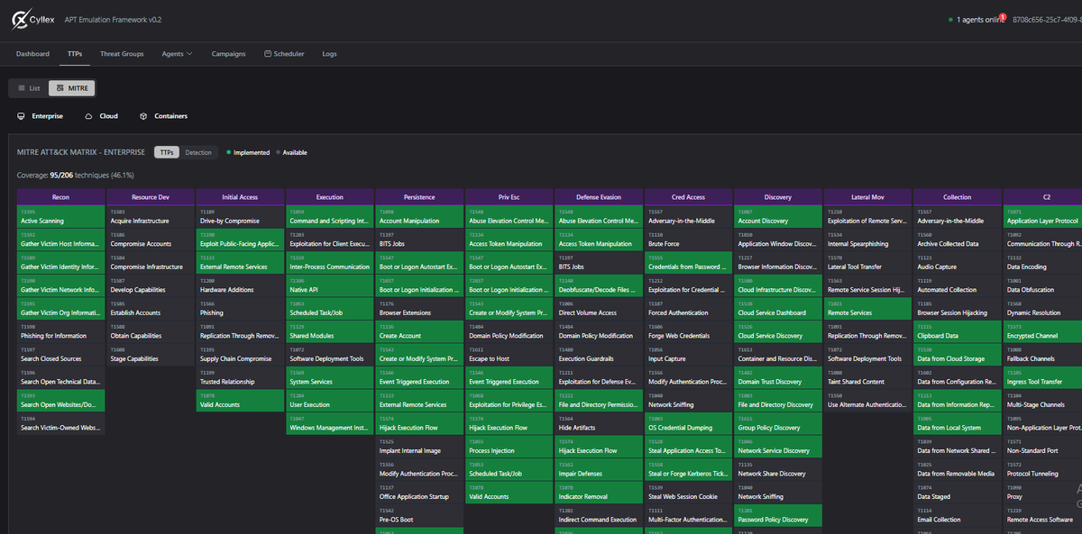Screen dimensions: 1082x534
Task: Open the Campaigns tab
Action: pos(228,54)
